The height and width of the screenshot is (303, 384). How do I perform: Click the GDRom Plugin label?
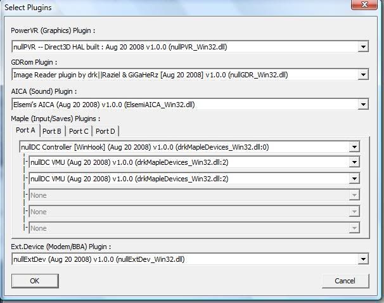34,62
